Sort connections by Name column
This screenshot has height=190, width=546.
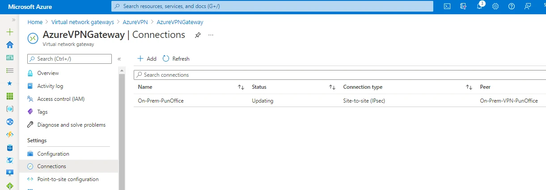[241, 87]
